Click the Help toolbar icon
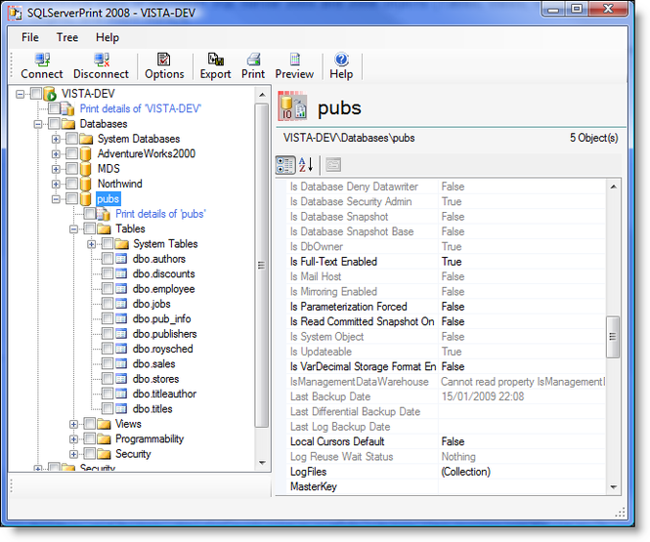This screenshot has width=650, height=542. tap(341, 60)
